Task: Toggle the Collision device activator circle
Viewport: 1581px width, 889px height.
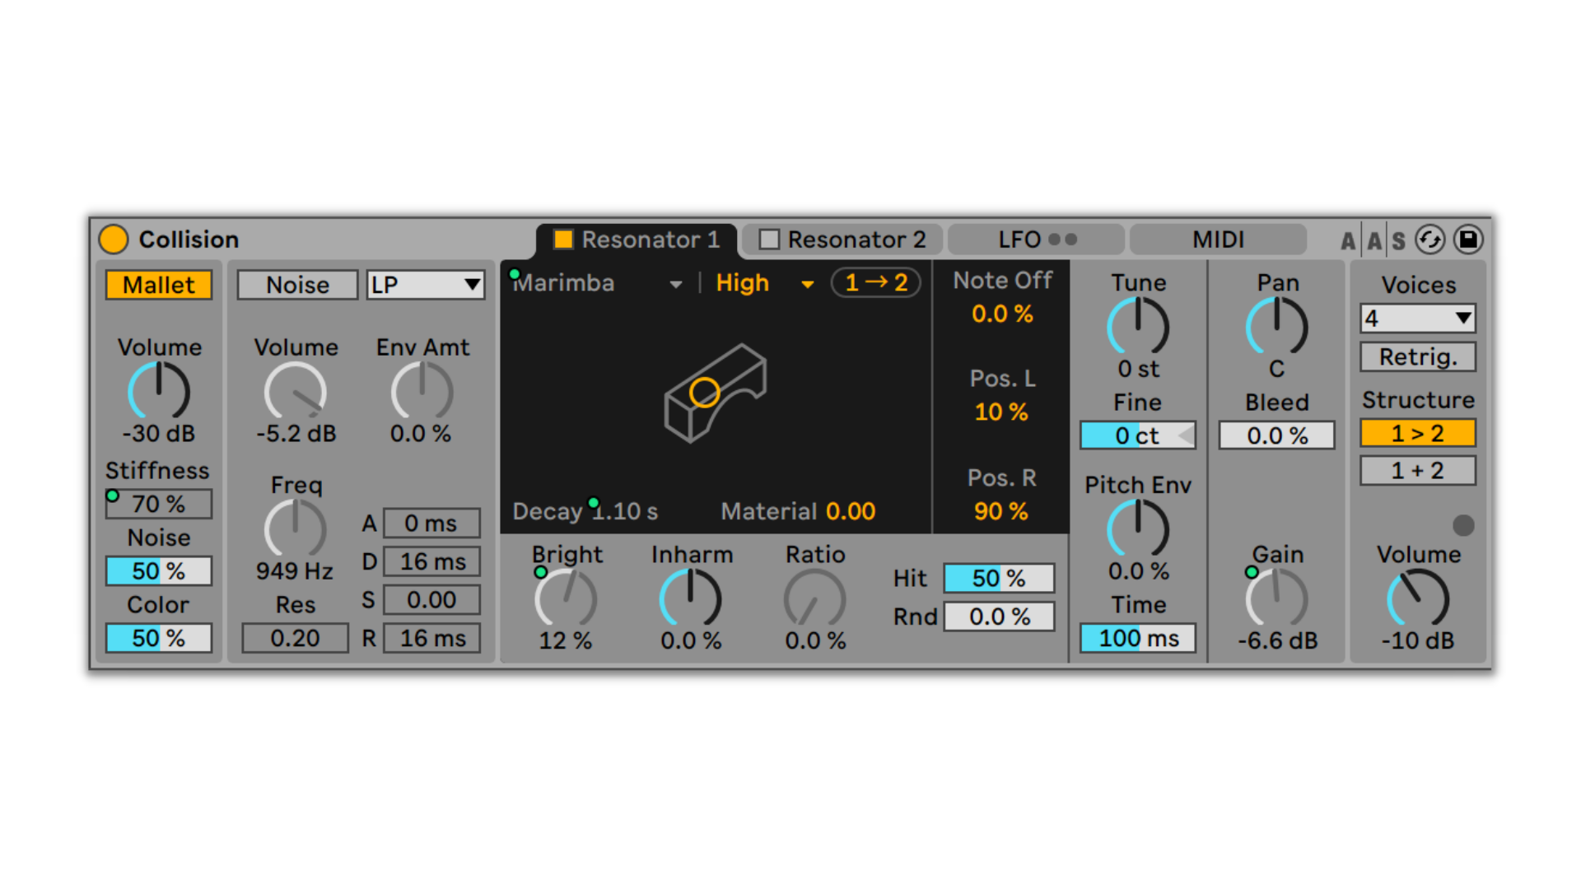Action: 114,240
